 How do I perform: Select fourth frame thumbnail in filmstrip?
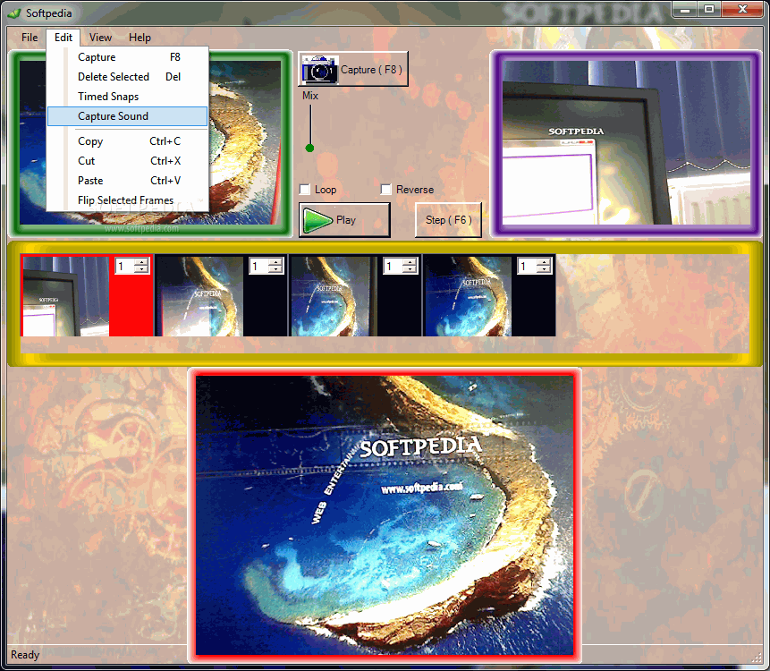tap(468, 296)
